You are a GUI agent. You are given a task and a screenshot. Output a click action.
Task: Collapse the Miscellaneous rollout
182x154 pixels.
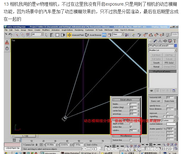click(126, 136)
